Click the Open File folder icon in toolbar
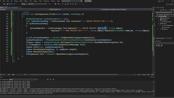Viewport: 174px width, 98px height. click(7, 4)
